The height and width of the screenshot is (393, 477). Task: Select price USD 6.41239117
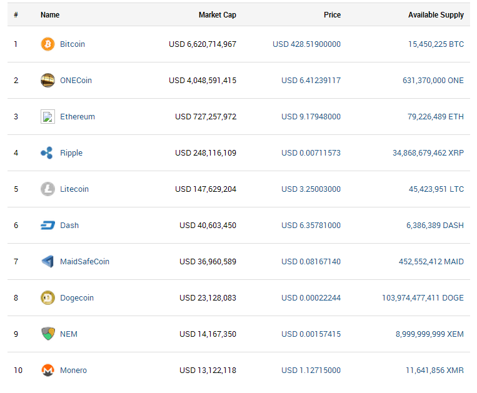click(311, 80)
